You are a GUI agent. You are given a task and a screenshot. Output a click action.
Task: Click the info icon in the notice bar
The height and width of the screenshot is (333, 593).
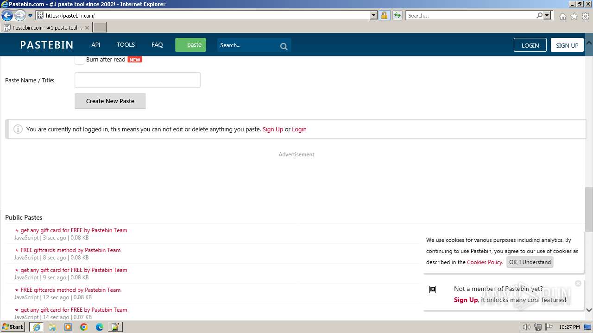coord(18,129)
